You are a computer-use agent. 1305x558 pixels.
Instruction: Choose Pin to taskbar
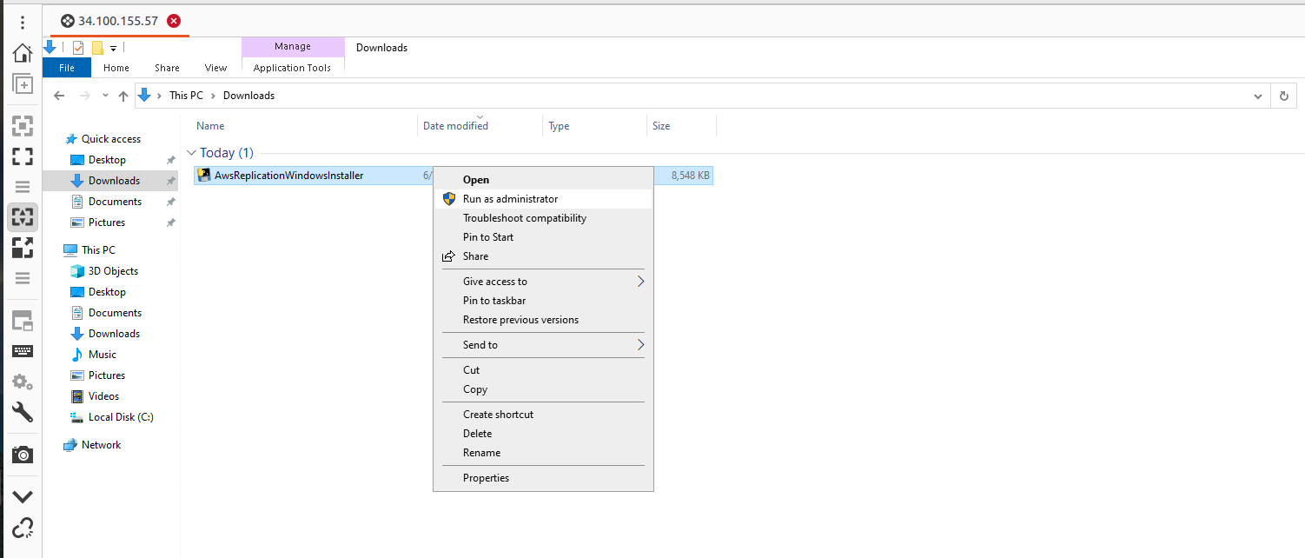[543, 301]
